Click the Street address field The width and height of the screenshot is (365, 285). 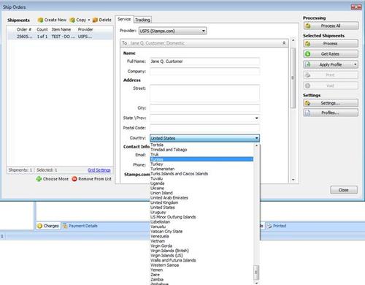click(x=204, y=93)
